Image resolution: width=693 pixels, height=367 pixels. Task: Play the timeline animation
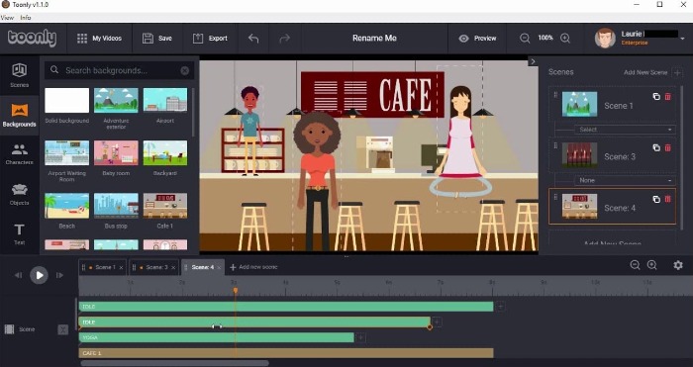point(39,275)
